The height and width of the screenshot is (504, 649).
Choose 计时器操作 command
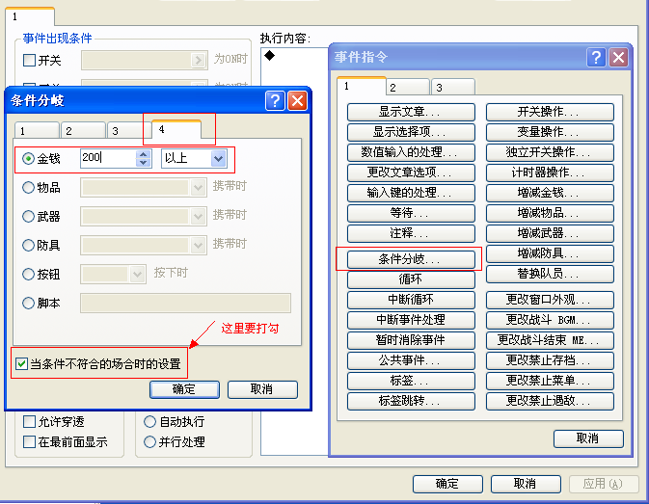point(550,172)
